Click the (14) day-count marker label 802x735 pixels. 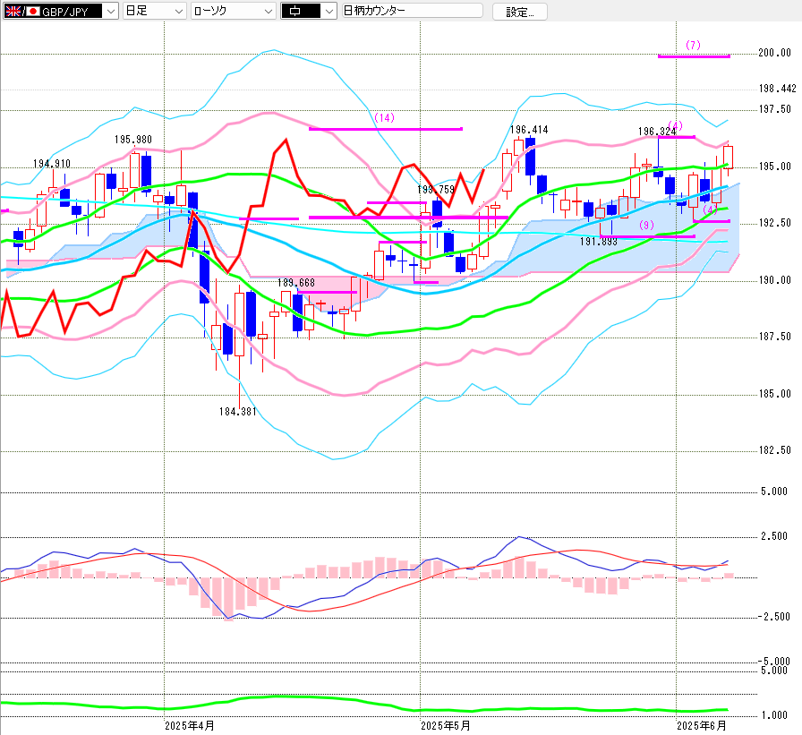pyautogui.click(x=385, y=117)
